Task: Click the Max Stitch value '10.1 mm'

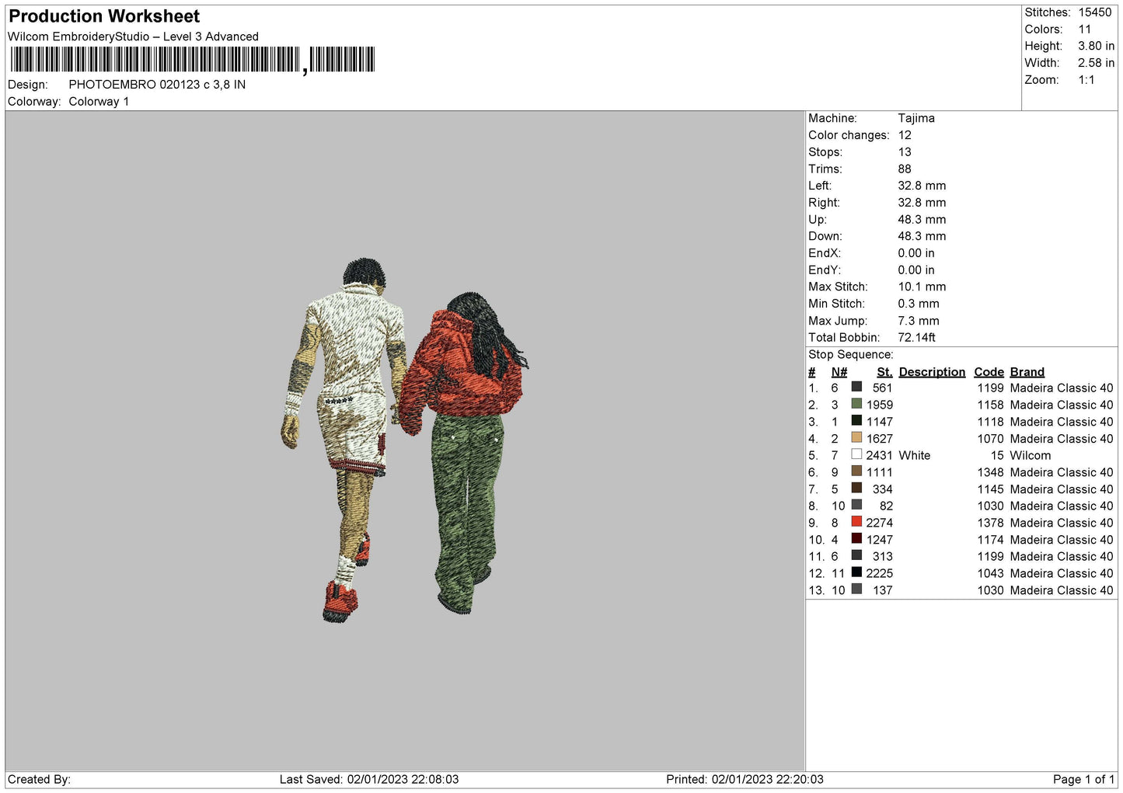Action: [x=922, y=287]
